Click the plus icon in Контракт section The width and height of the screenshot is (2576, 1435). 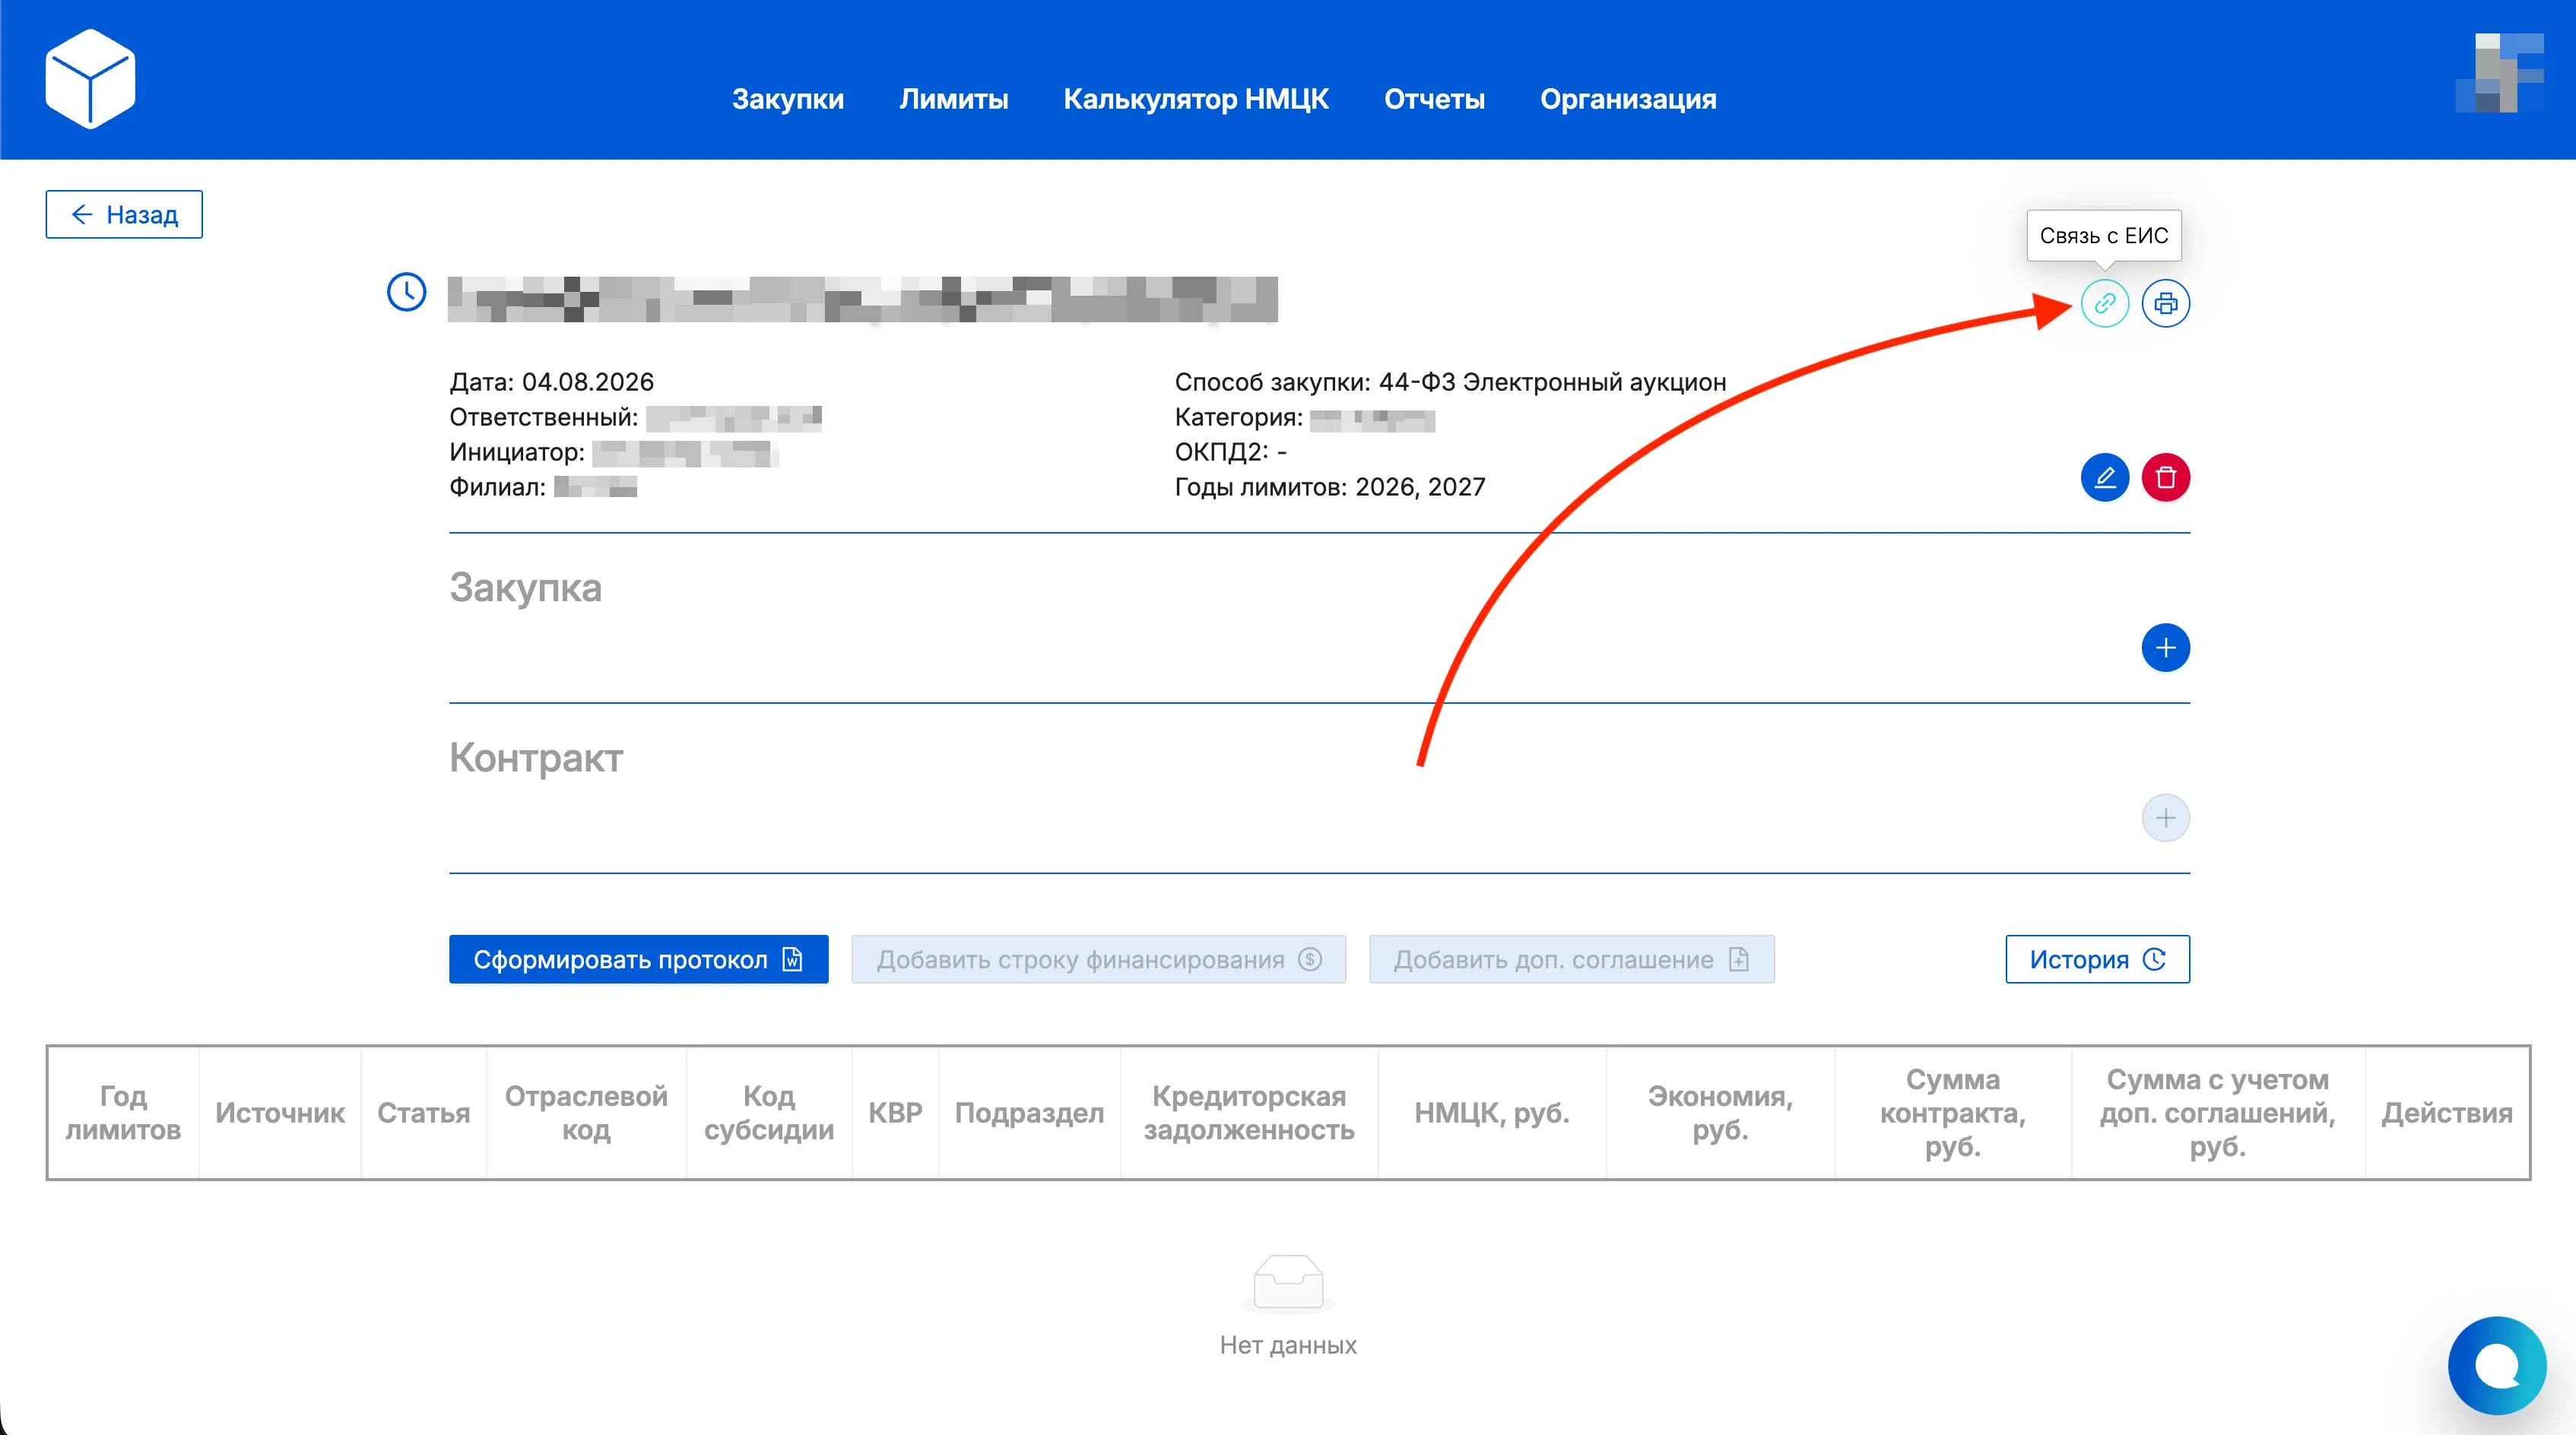click(x=2165, y=819)
